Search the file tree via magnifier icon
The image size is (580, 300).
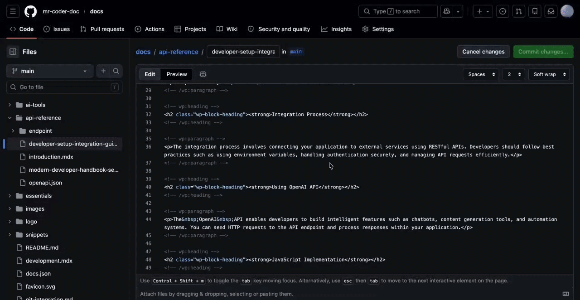[x=116, y=71]
